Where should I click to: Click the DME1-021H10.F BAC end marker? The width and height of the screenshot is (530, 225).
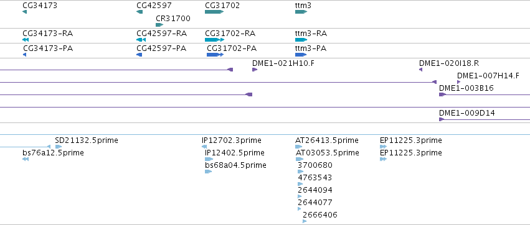[255, 70]
